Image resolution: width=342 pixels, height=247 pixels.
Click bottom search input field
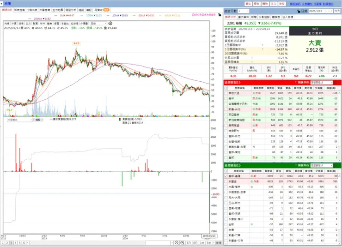[x=158, y=243]
